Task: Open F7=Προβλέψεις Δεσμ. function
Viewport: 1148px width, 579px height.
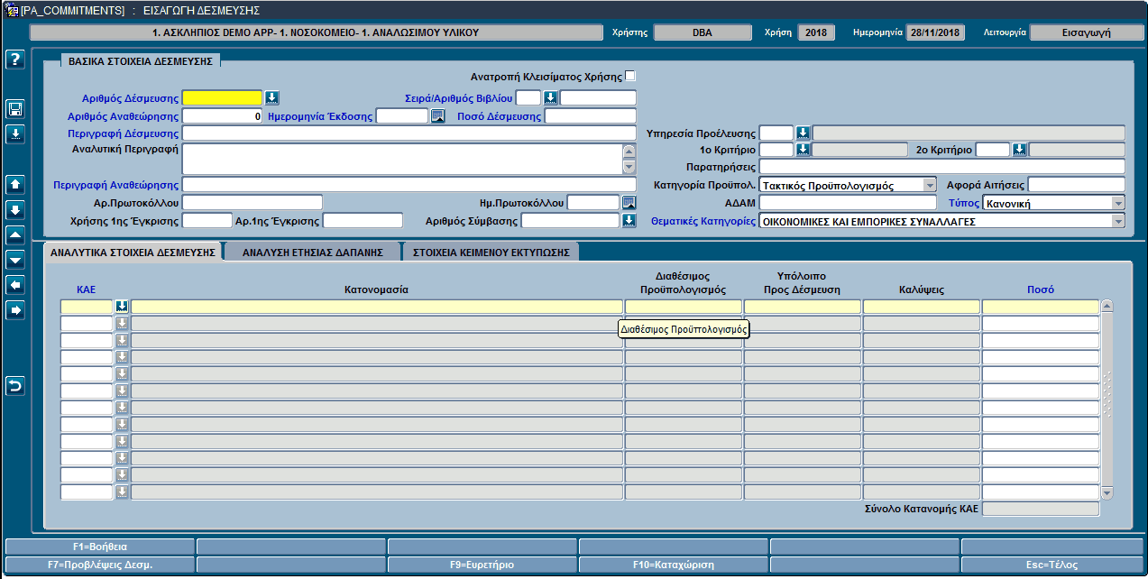Action: 99,565
